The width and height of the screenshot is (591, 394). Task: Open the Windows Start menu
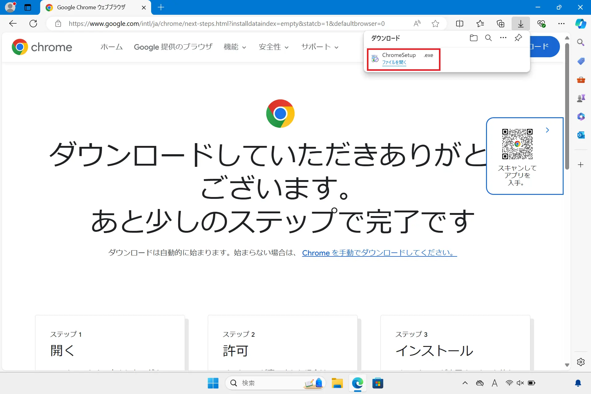point(213,383)
